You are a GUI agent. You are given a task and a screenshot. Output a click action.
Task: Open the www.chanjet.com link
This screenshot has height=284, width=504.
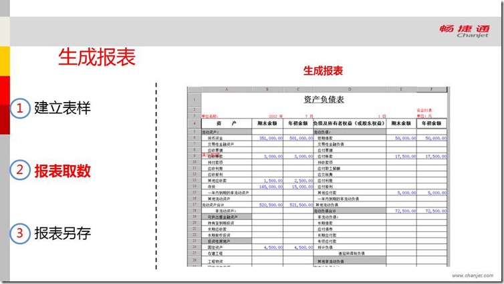tap(472, 275)
